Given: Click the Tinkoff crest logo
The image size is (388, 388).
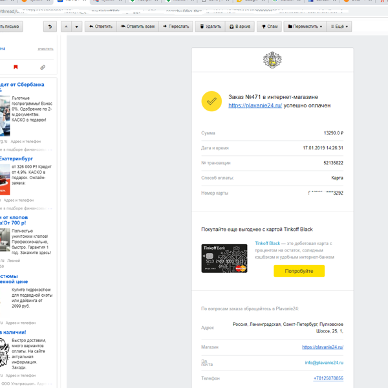Looking at the screenshot, I should (272, 60).
